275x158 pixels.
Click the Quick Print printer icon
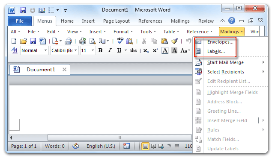tap(82, 41)
